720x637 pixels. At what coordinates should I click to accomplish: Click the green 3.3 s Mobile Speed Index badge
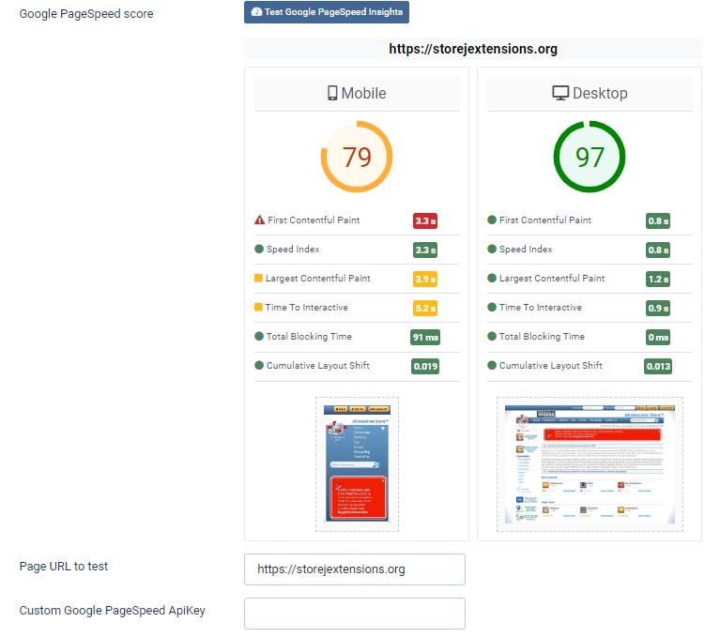[x=425, y=250]
